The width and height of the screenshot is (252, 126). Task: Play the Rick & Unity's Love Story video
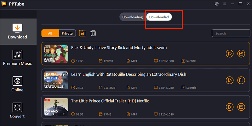[230, 54]
